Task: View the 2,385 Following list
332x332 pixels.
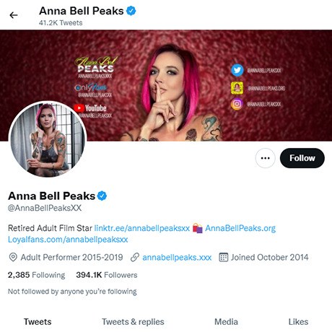Action: [x=37, y=275]
